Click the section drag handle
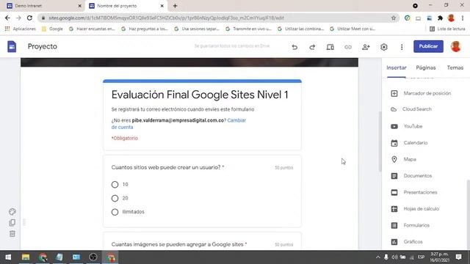This screenshot has width=470, height=264. 24,222
